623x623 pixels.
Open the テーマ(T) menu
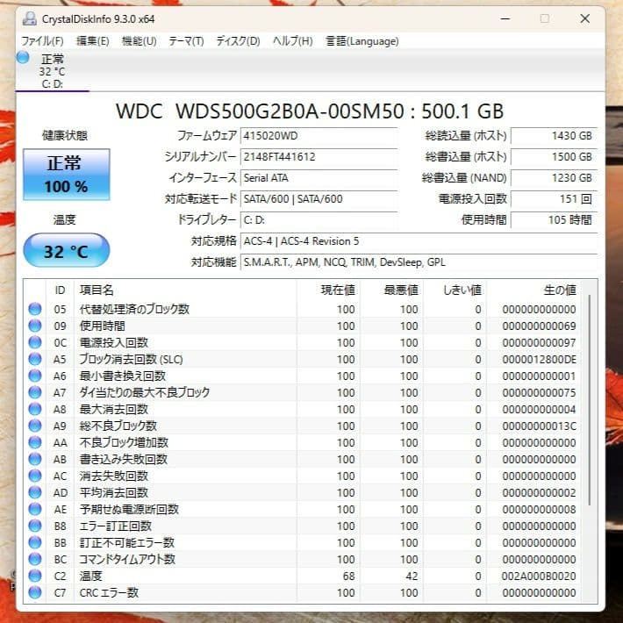(x=186, y=41)
